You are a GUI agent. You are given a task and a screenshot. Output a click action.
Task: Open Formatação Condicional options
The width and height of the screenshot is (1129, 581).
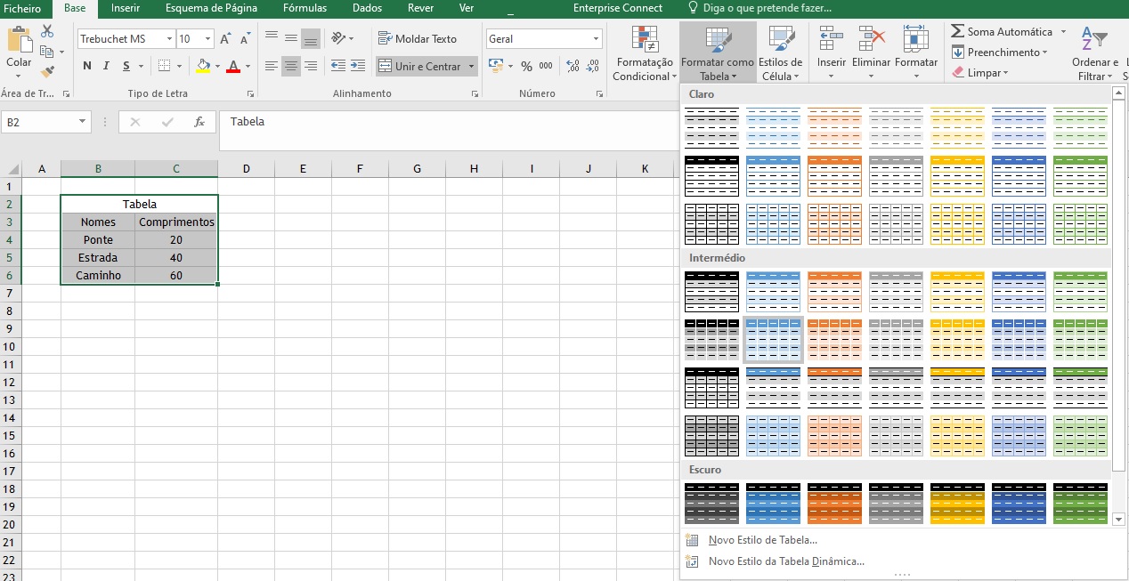(643, 53)
